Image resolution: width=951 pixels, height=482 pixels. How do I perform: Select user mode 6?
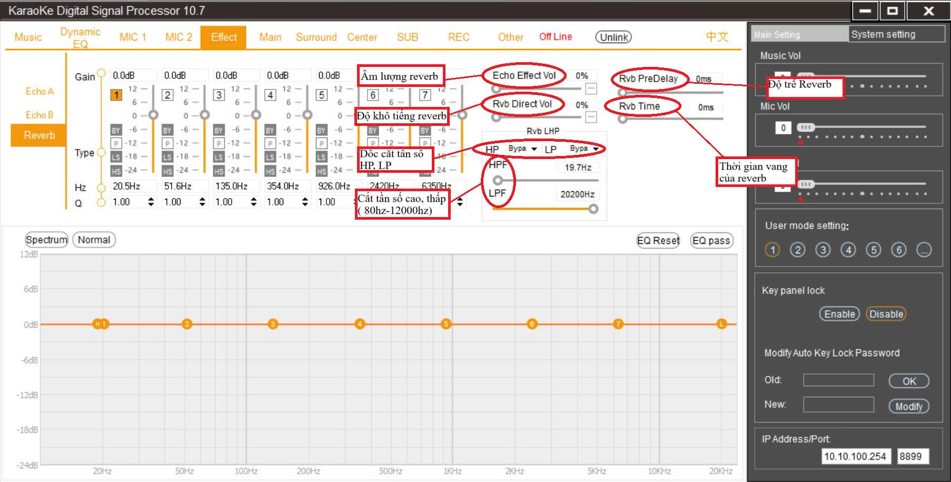[898, 250]
